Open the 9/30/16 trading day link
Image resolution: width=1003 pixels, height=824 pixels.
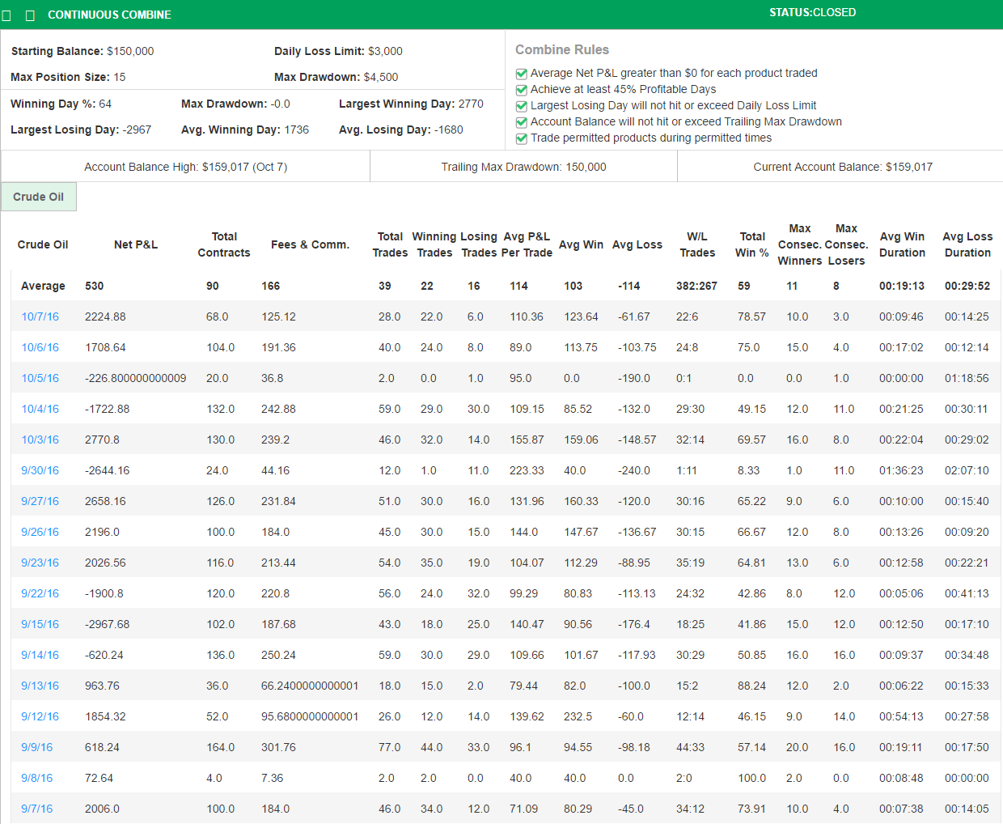pyautogui.click(x=40, y=470)
